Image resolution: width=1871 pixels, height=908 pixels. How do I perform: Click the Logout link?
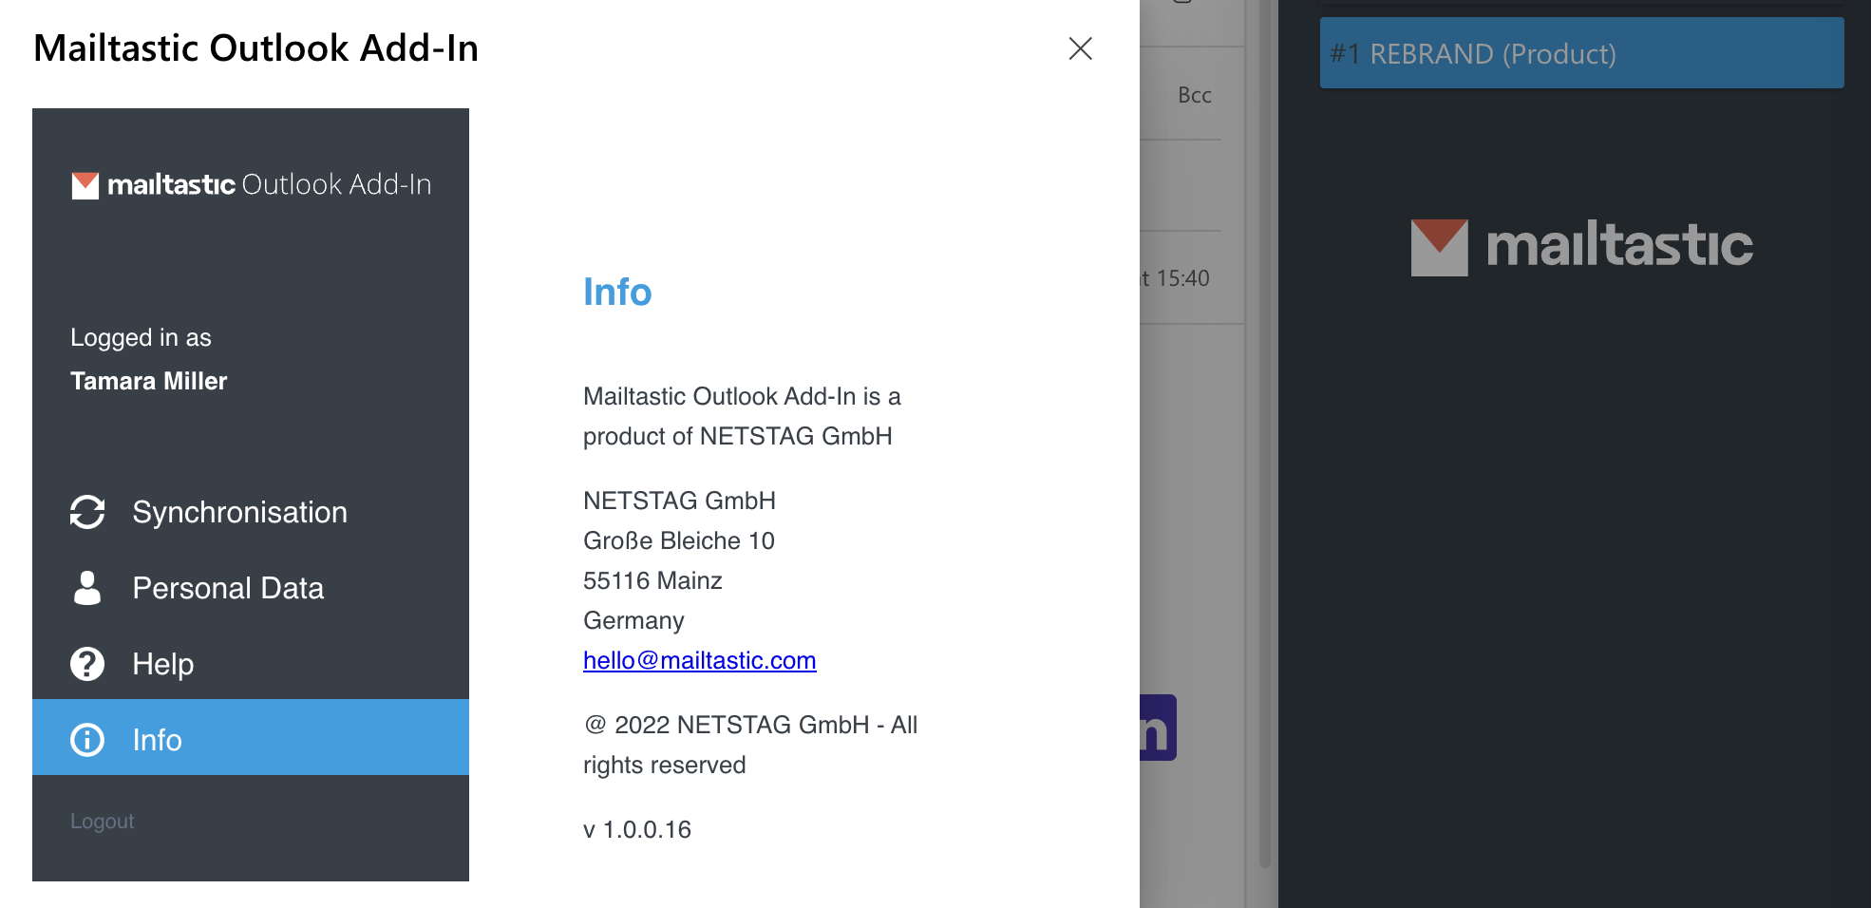(x=103, y=822)
